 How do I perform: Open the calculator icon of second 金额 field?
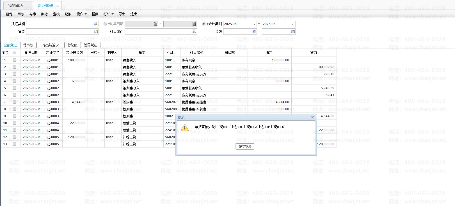pos(293,32)
